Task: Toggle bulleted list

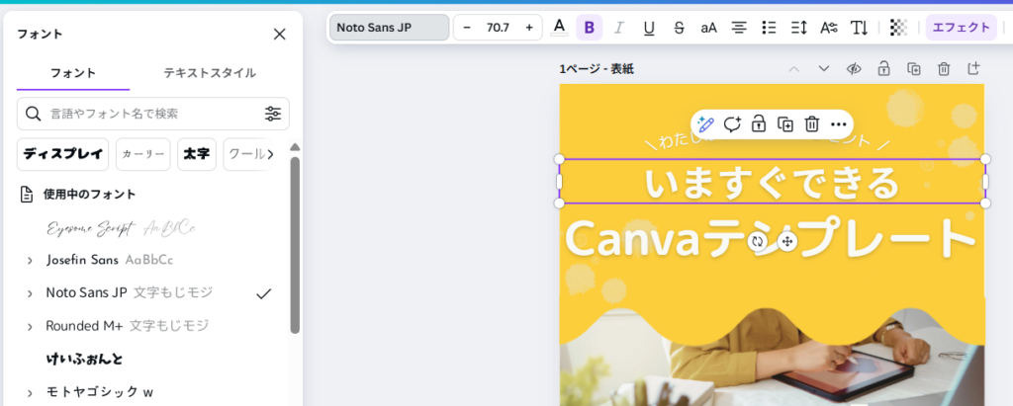Action: [769, 28]
